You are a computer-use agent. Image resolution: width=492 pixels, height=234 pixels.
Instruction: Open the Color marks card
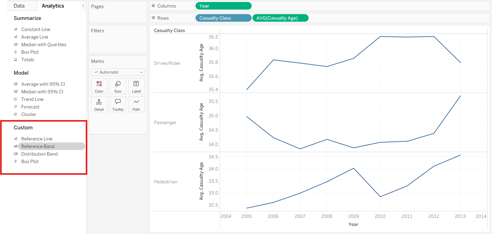(99, 86)
